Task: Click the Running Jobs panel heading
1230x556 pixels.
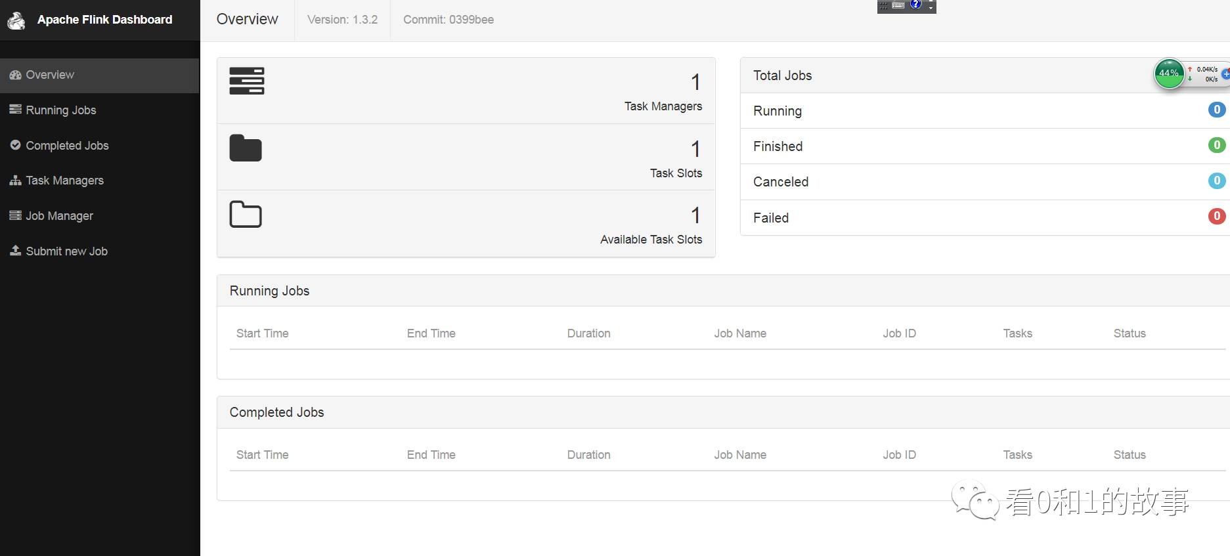Action: 269,291
